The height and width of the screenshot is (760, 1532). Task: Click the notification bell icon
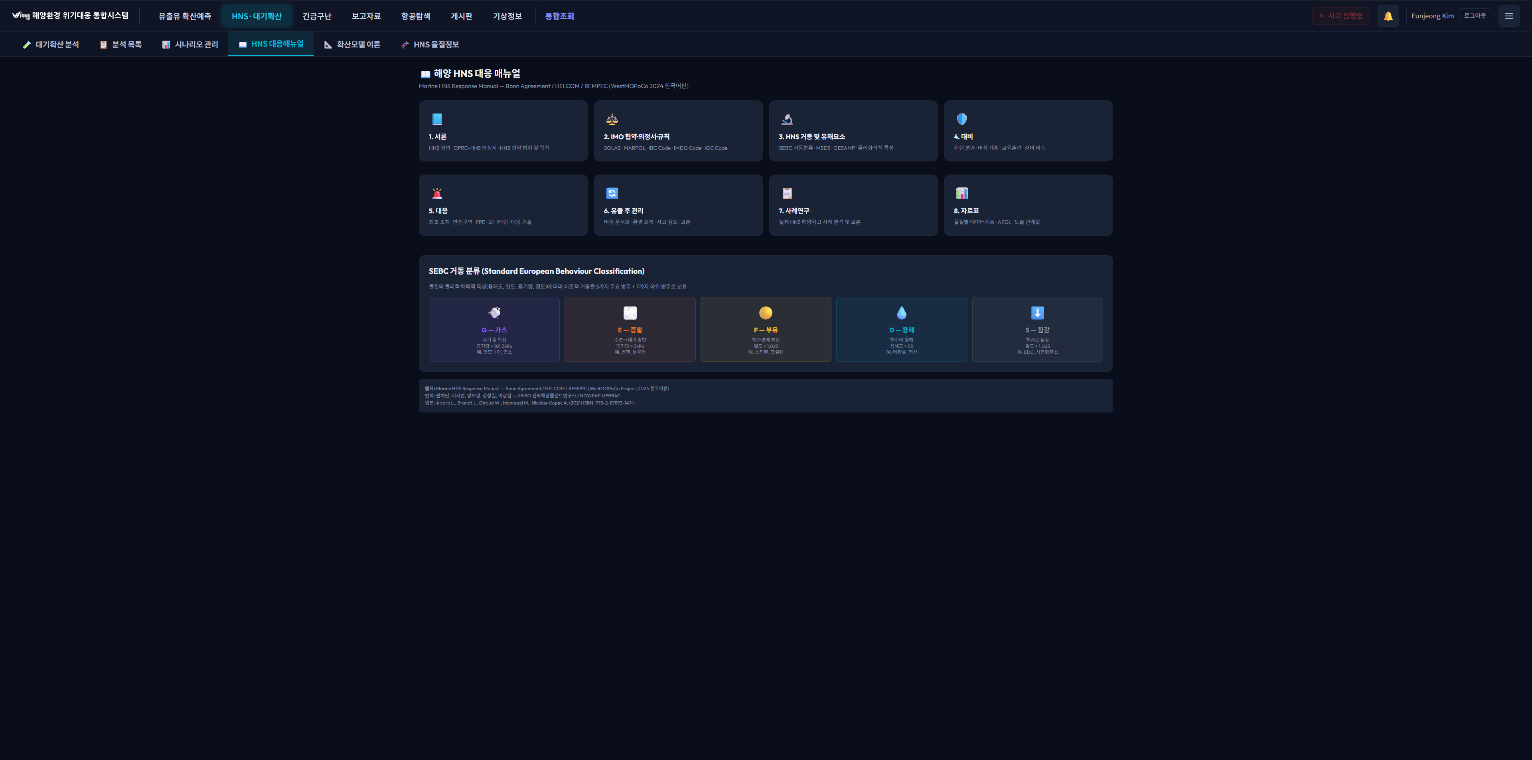pos(1388,16)
